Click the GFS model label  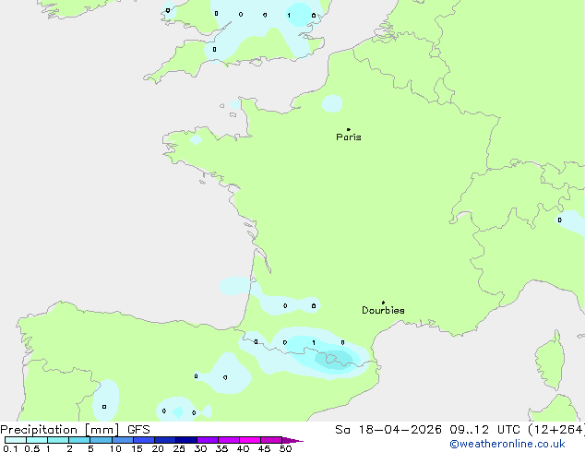click(x=138, y=430)
